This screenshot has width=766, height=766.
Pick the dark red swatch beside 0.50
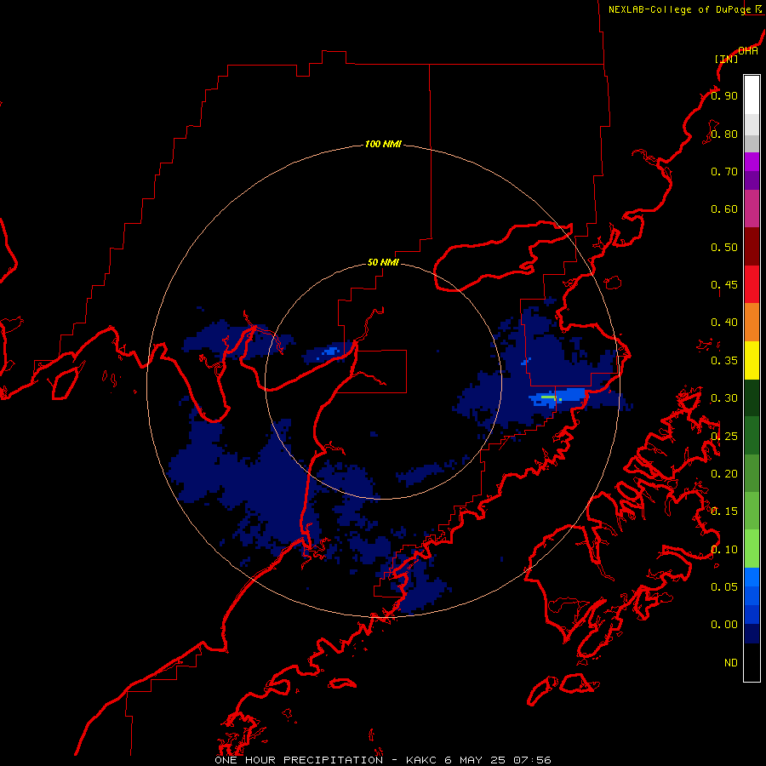click(x=752, y=247)
